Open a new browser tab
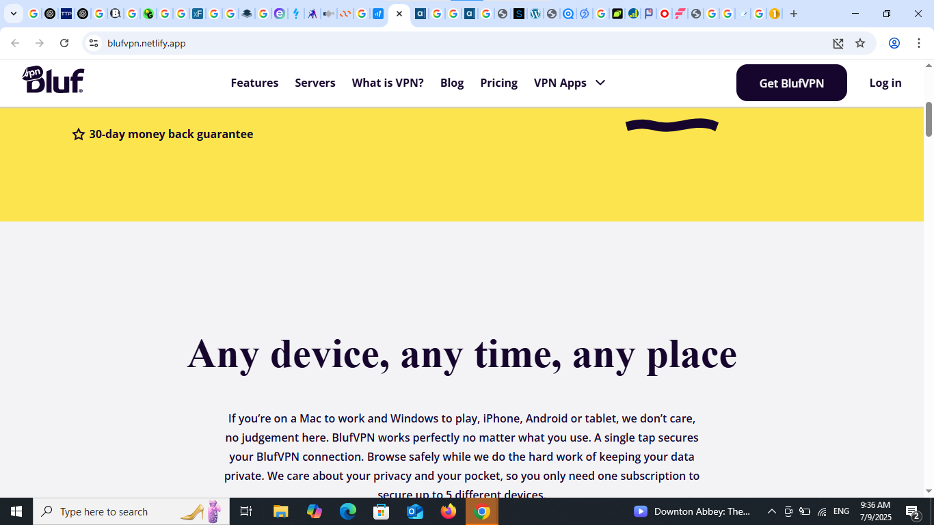Viewport: 934px width, 525px height. tap(794, 14)
